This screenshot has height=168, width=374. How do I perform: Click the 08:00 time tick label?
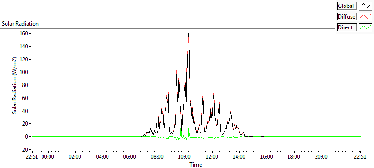click(x=158, y=157)
